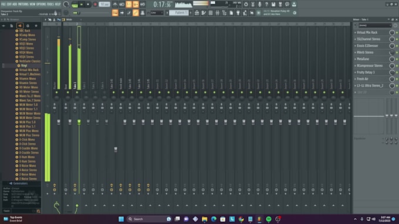Select next pattern arrow beside Pattern 1
This screenshot has height=224, width=399.
[191, 13]
